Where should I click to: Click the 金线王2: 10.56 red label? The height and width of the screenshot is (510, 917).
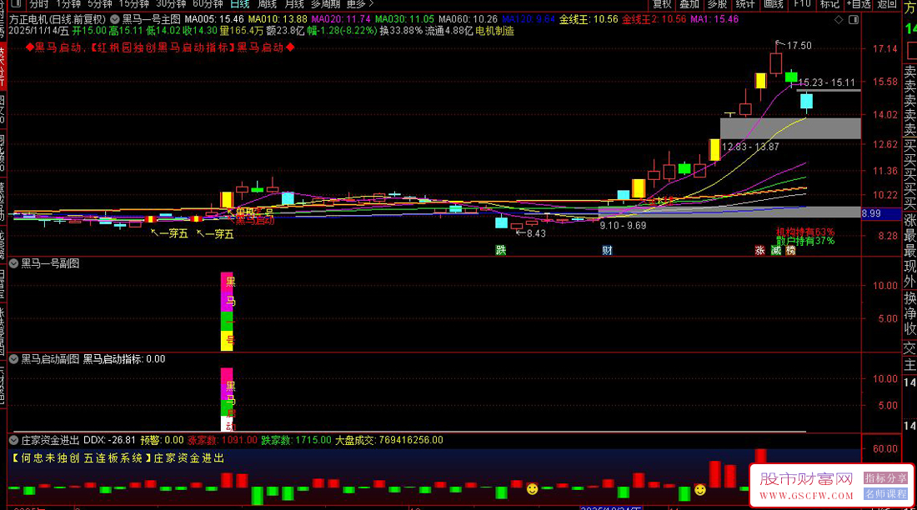(x=654, y=19)
